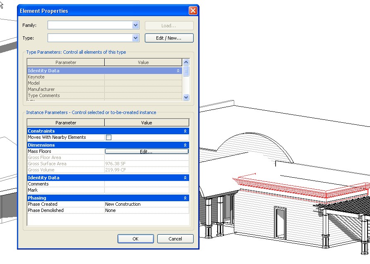The width and height of the screenshot is (370, 264).
Task: Toggle Moves With Nearby Elements checkbox
Action: coord(108,137)
